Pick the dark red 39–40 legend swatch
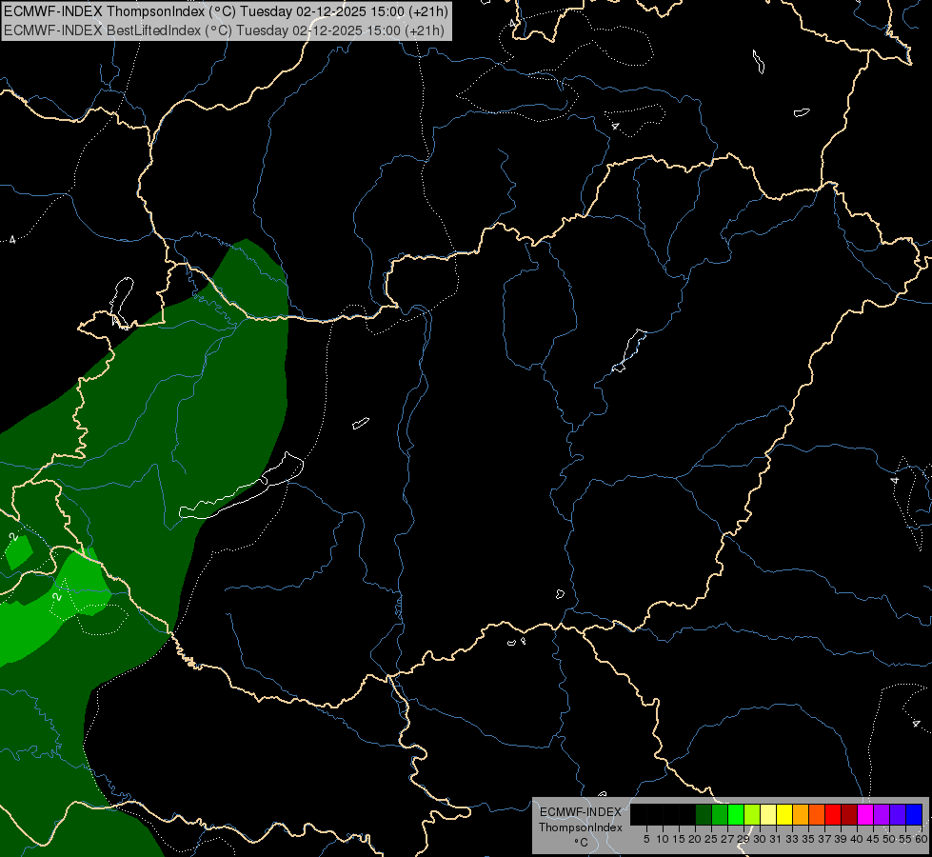The height and width of the screenshot is (857, 932). tap(849, 814)
